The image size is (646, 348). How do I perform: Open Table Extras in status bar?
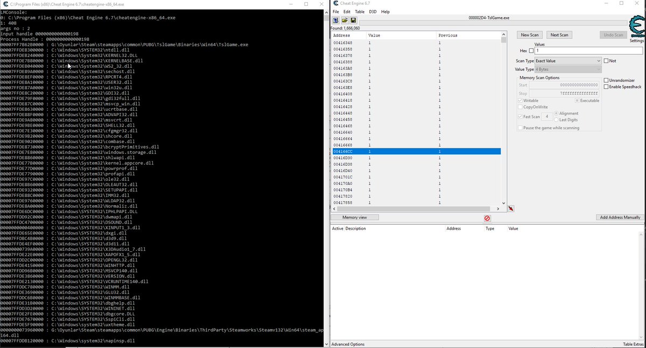pyautogui.click(x=633, y=344)
